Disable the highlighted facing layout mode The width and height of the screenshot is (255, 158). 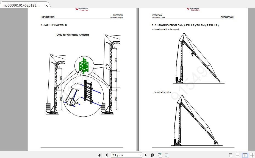244,155
